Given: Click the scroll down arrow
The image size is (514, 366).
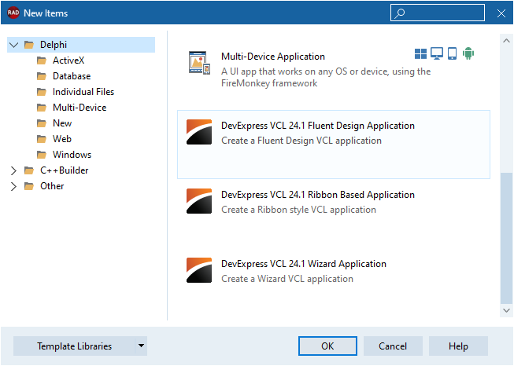Looking at the screenshot, I should [x=506, y=310].
